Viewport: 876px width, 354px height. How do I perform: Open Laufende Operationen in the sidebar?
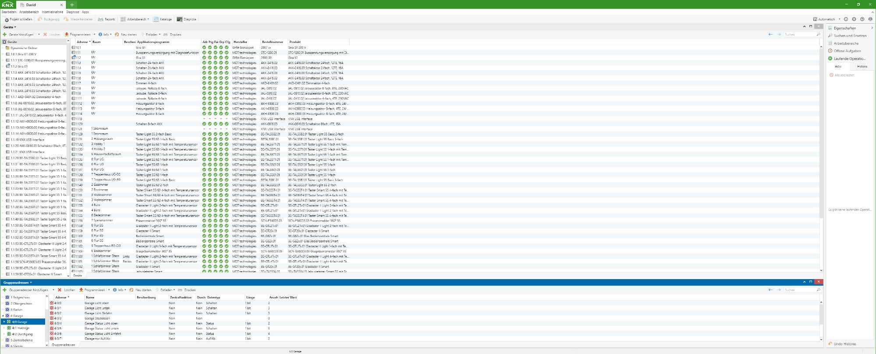pos(847,59)
